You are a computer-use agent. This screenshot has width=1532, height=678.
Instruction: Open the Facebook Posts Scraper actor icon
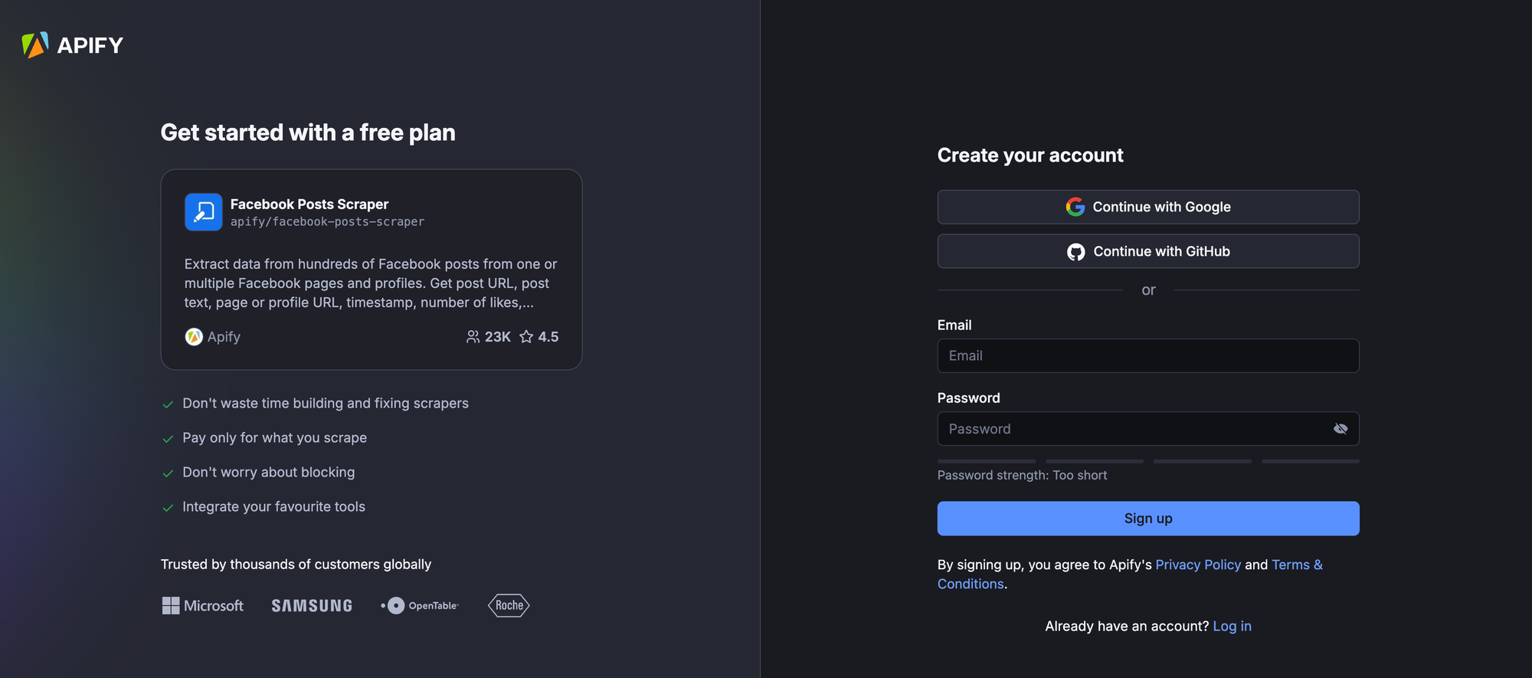click(x=204, y=212)
